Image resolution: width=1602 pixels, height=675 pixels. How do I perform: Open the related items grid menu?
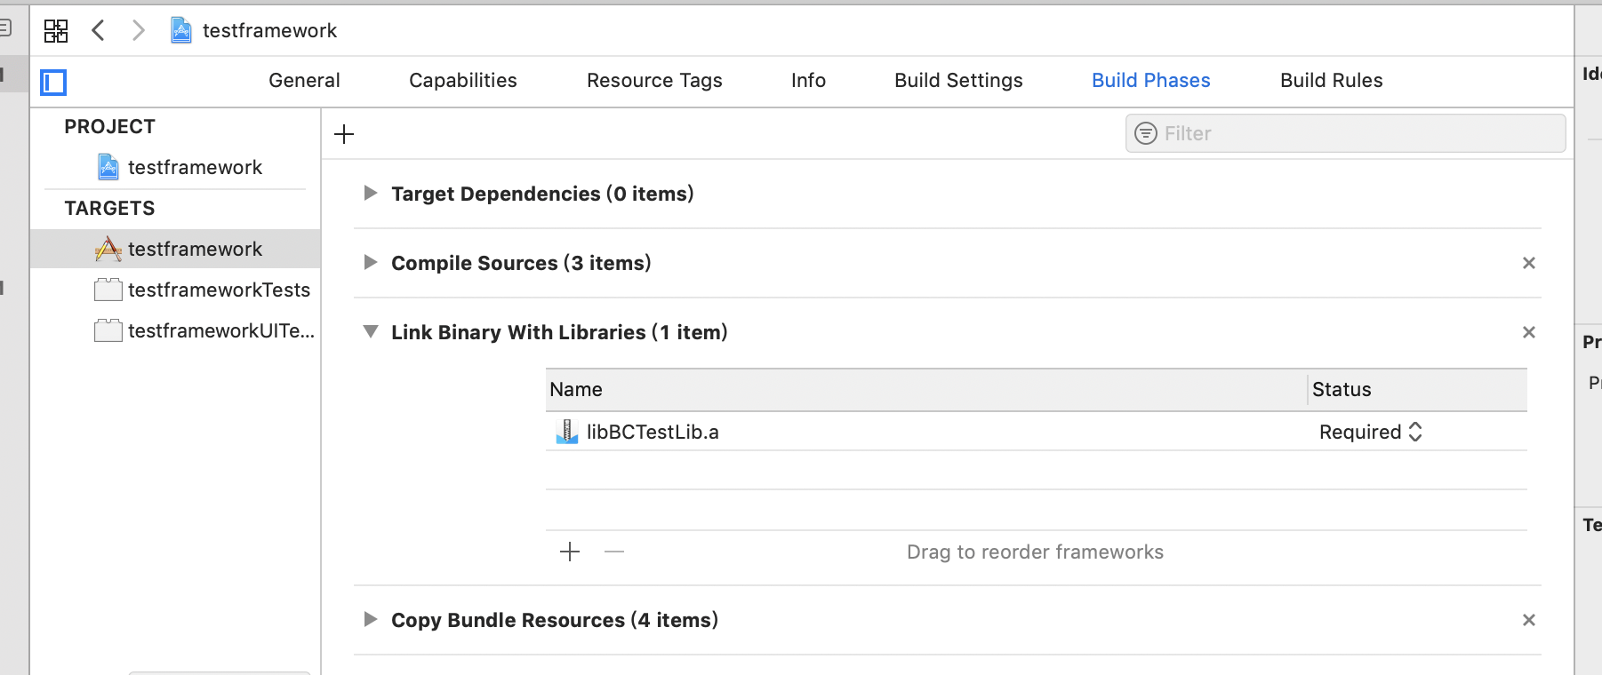click(55, 31)
